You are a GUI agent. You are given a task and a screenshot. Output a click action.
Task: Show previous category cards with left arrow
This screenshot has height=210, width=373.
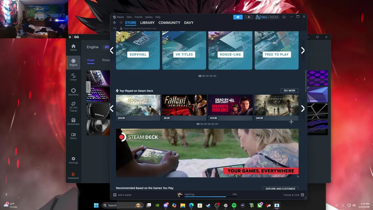point(112,50)
